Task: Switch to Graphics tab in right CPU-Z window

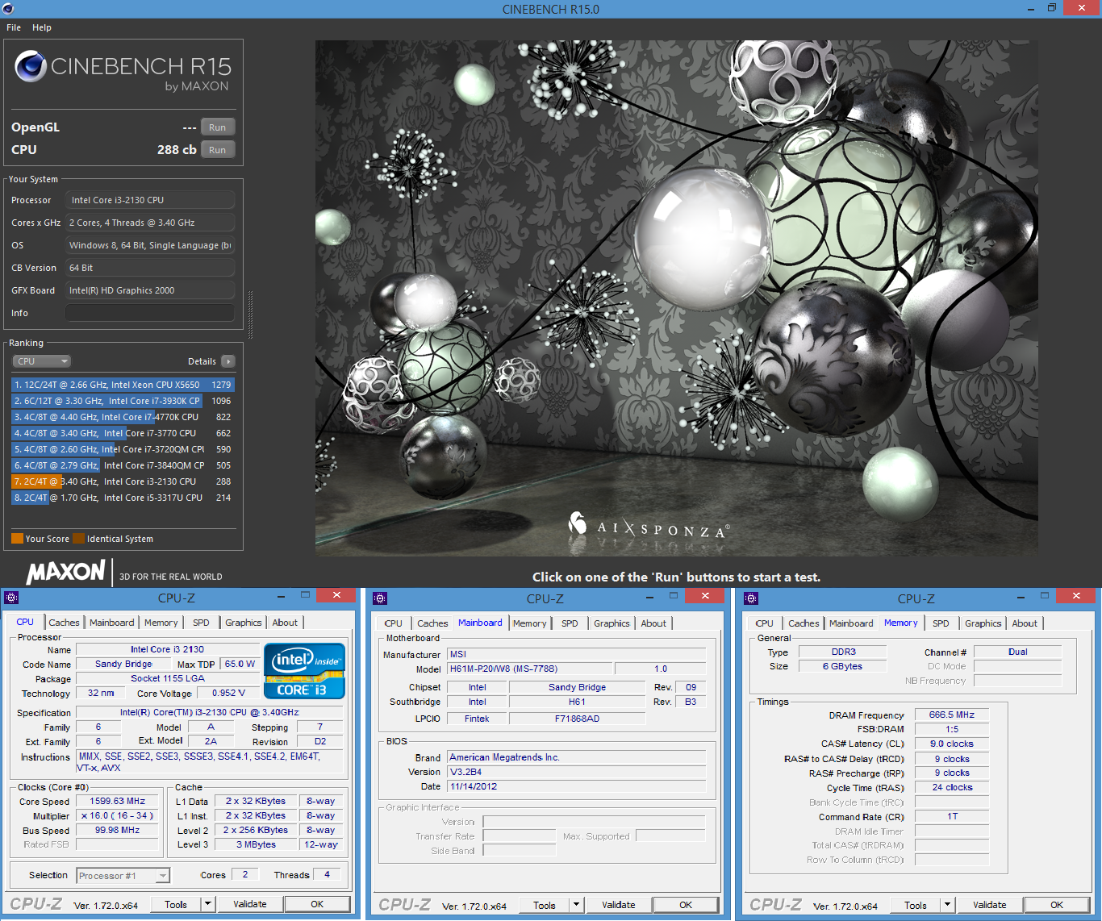Action: tap(983, 623)
